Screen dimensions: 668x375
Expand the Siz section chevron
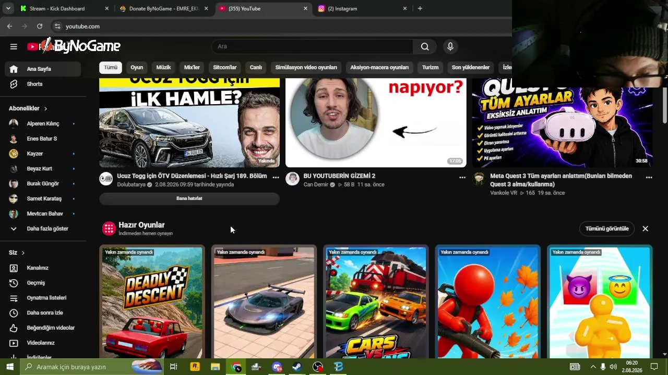[23, 253]
